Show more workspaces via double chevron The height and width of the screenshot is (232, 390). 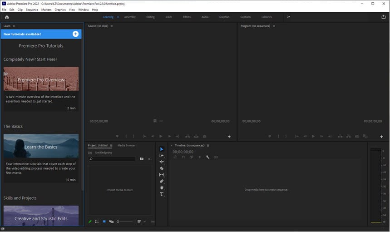[288, 17]
